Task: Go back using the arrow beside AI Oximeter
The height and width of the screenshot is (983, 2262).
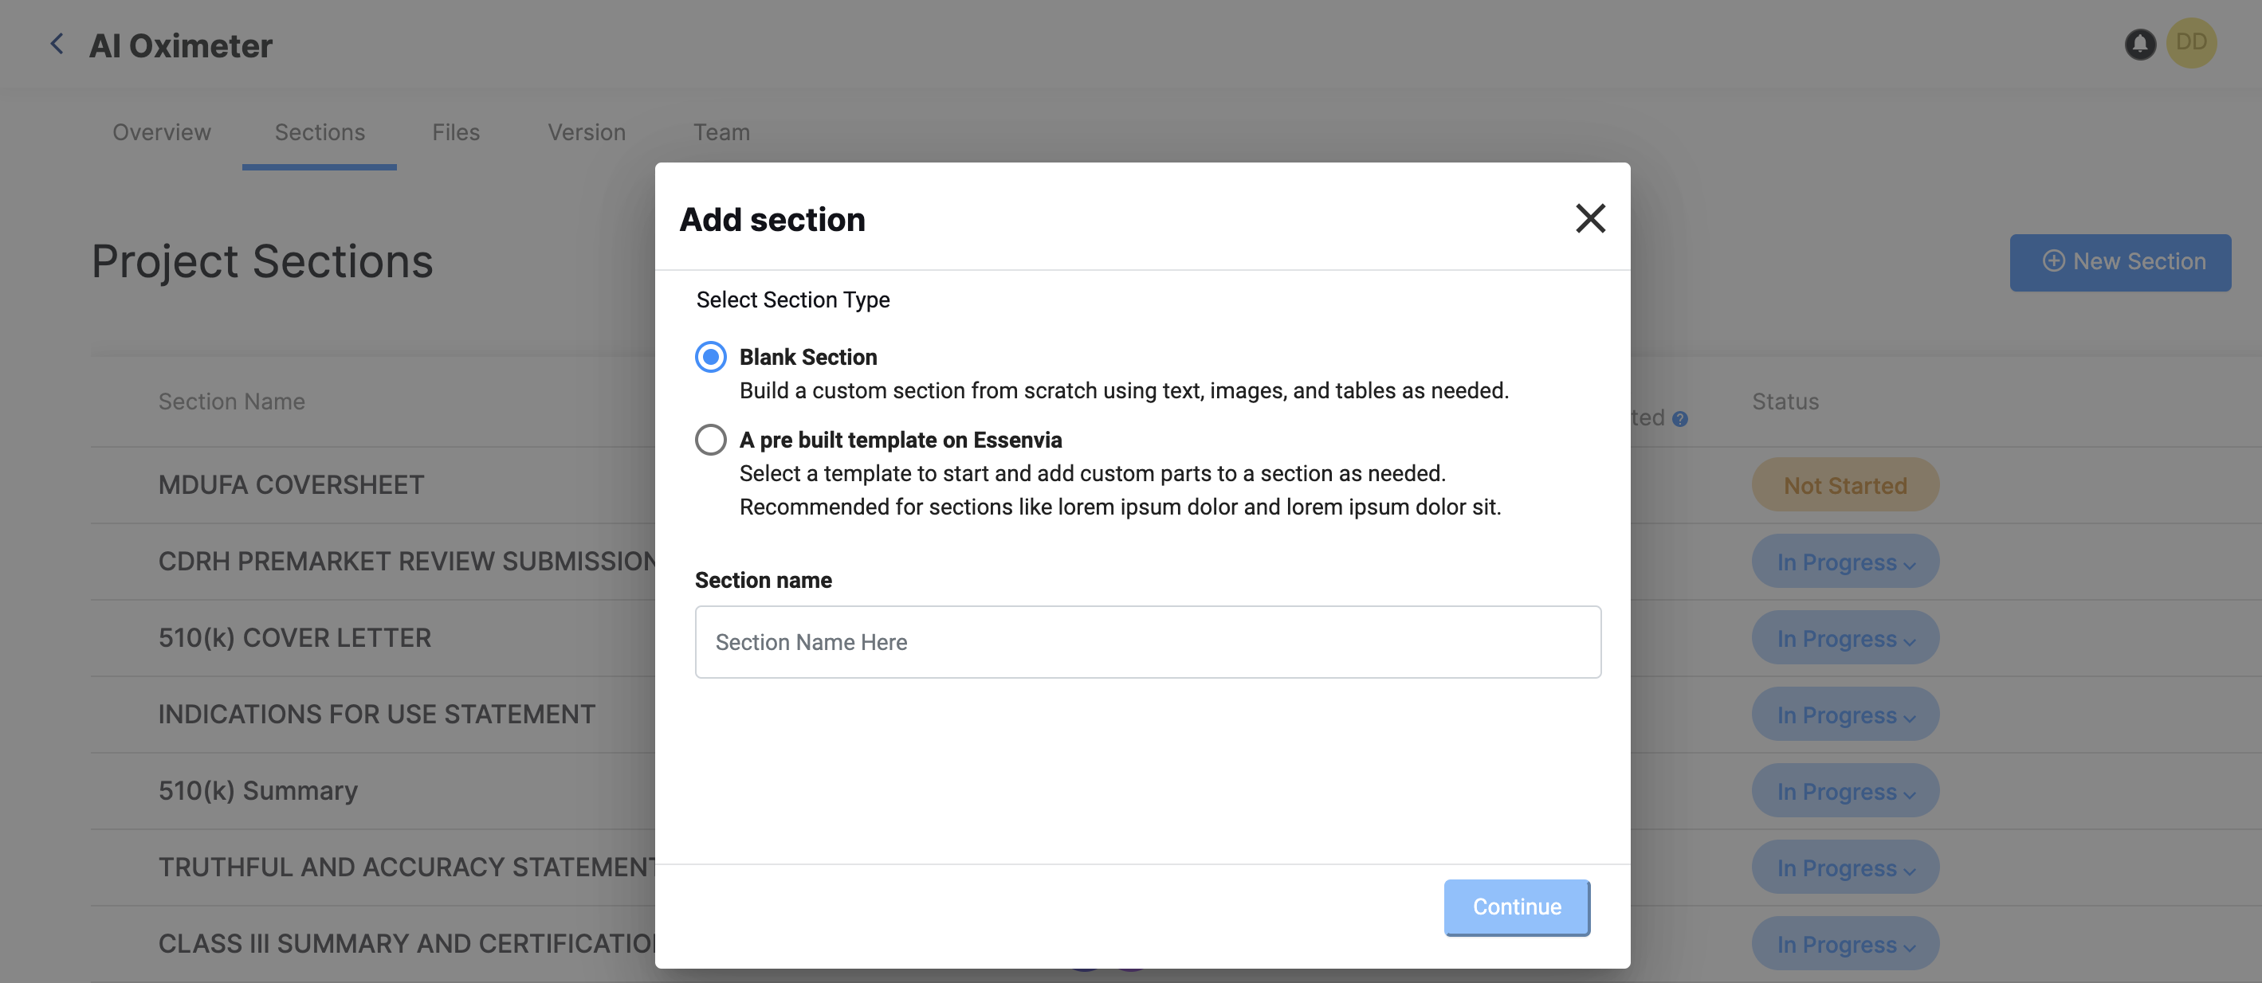Action: point(57,44)
